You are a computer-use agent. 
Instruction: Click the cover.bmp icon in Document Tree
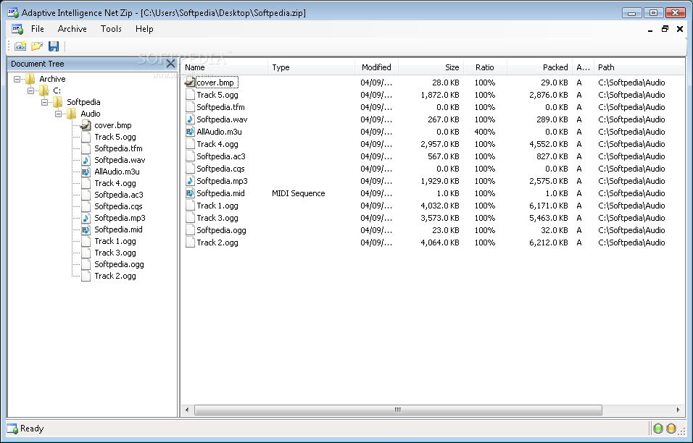(86, 125)
